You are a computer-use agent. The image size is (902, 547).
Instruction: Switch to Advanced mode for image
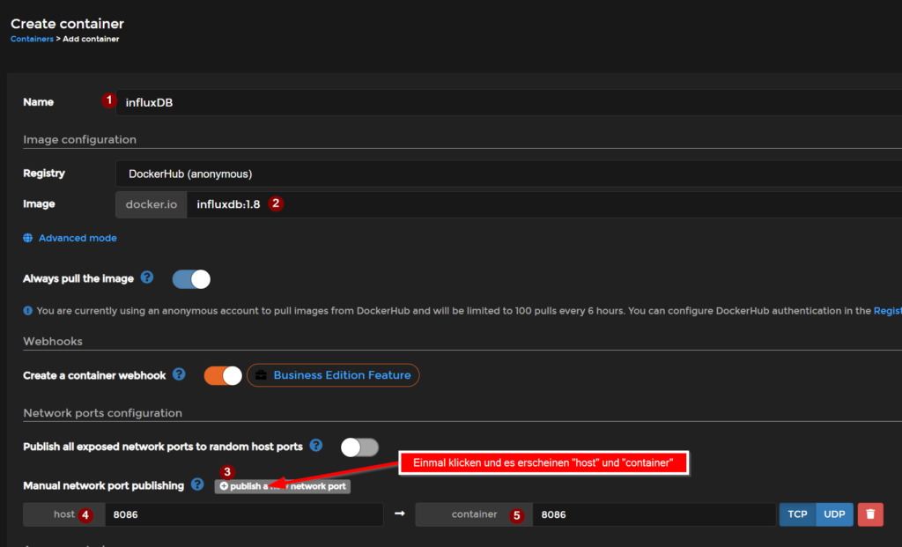click(x=78, y=238)
